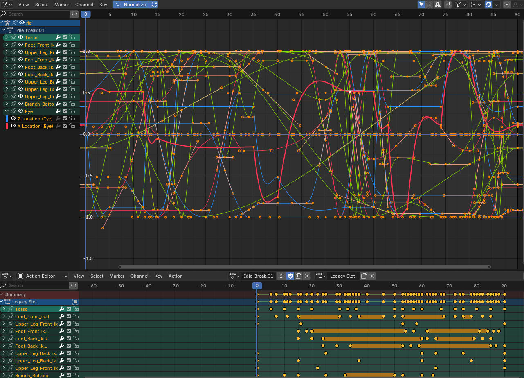Collapse the Eye channel group
The width and height of the screenshot is (524, 378).
[x=6, y=111]
